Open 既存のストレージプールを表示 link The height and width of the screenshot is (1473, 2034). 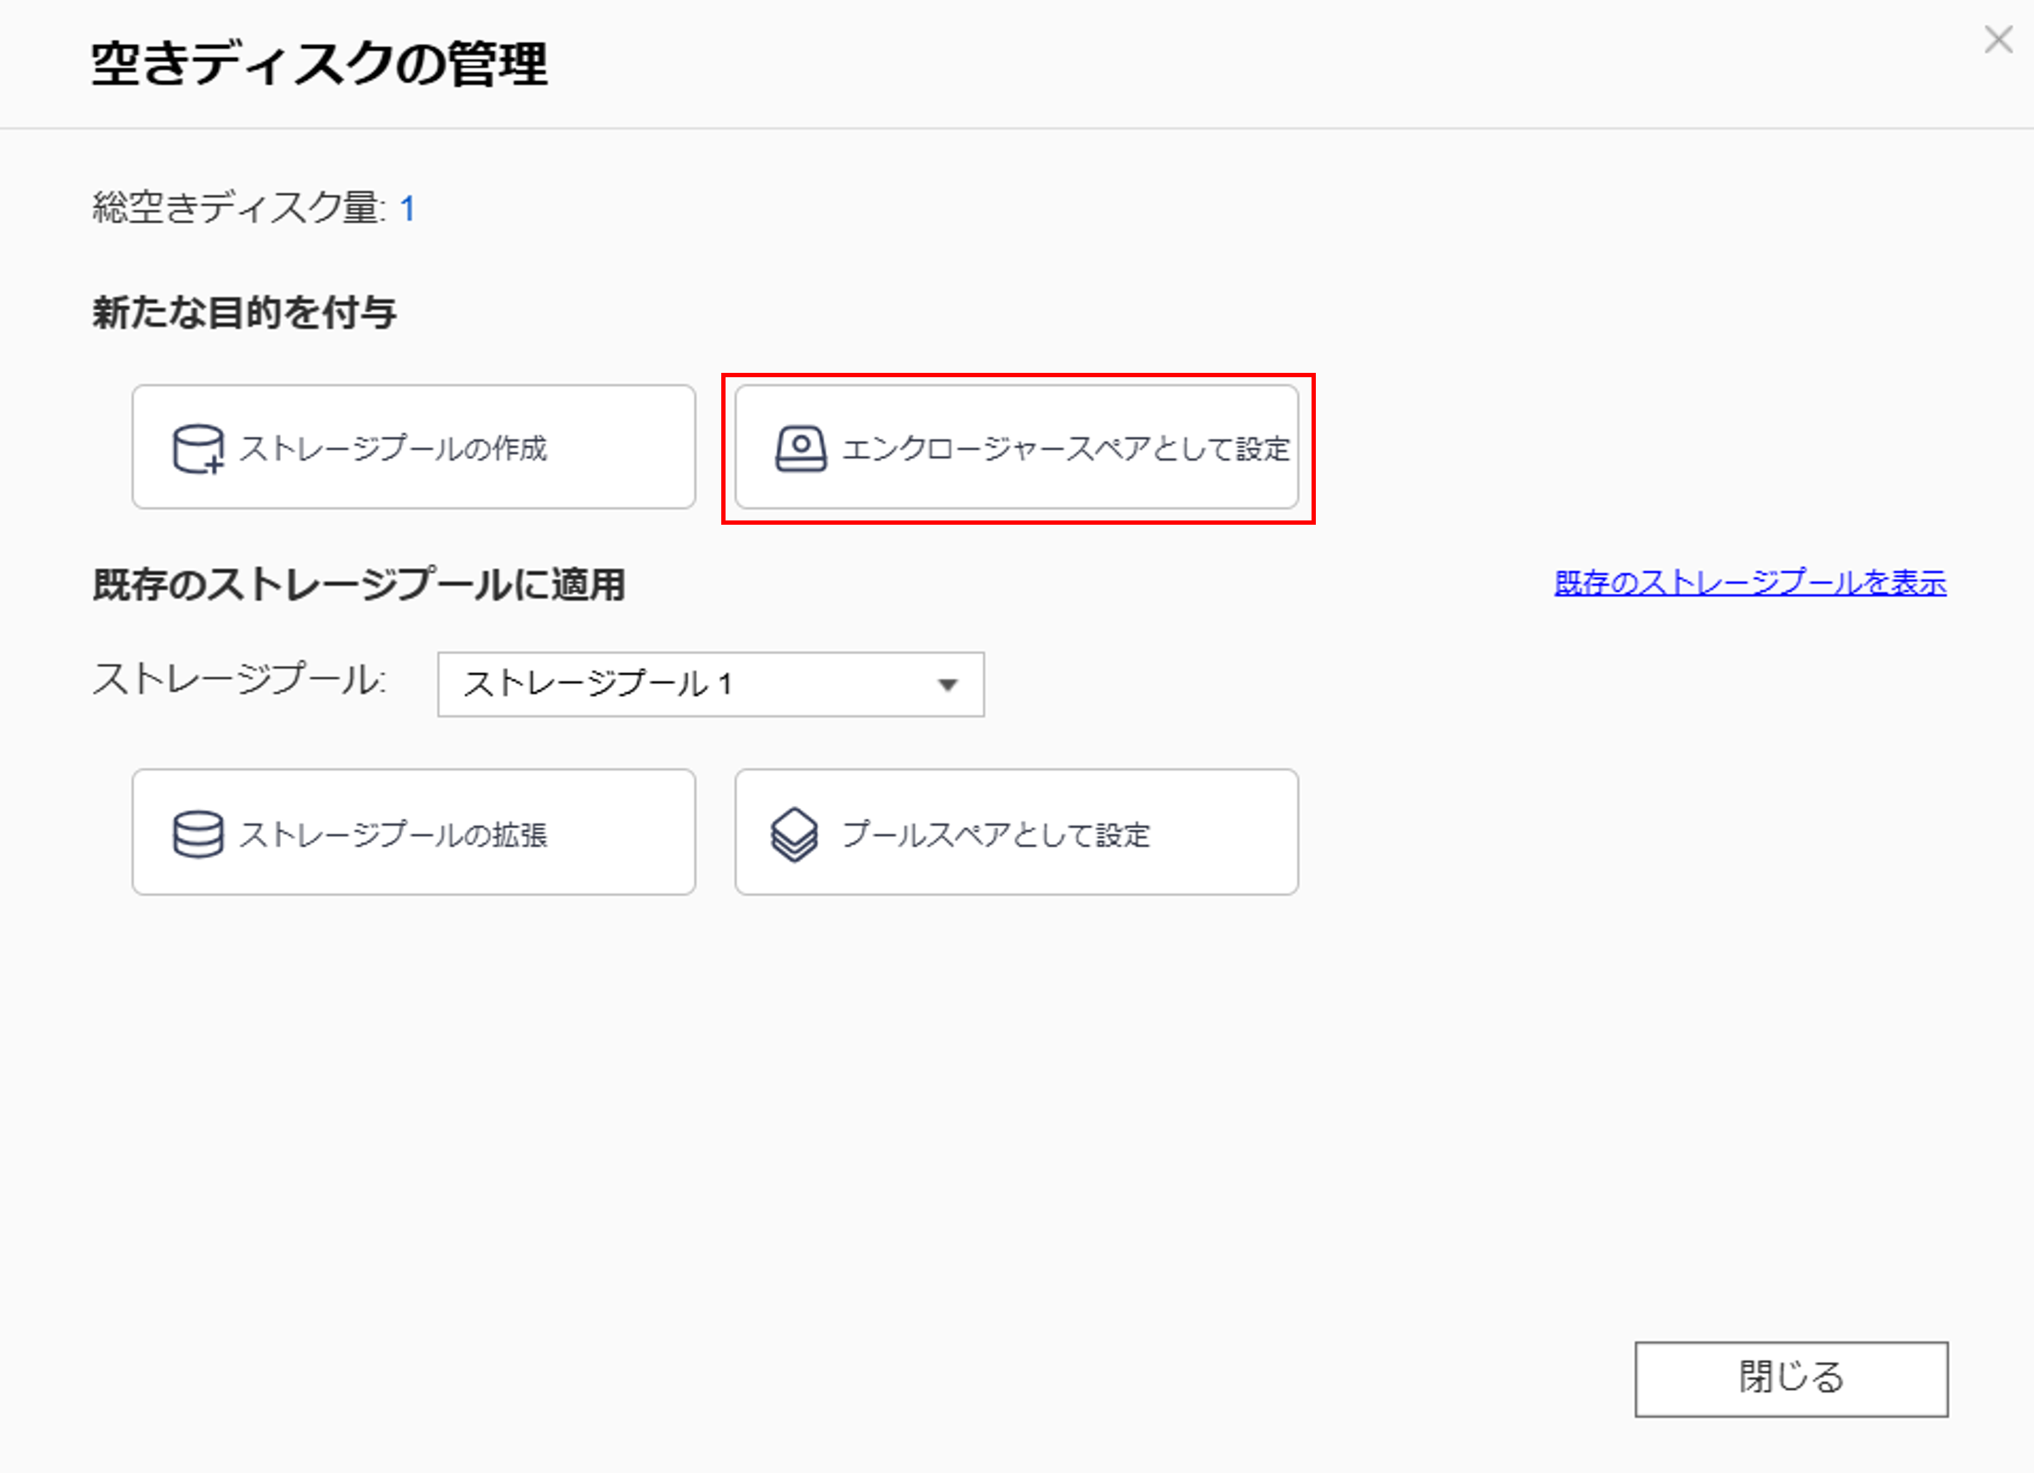point(1750,583)
